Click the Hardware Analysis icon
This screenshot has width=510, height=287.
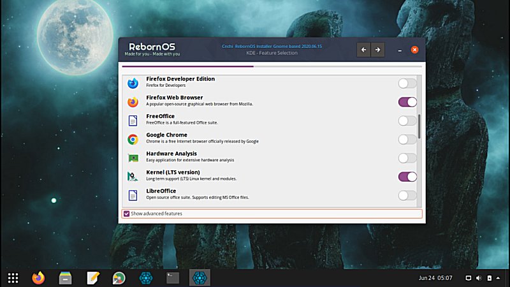tap(133, 158)
